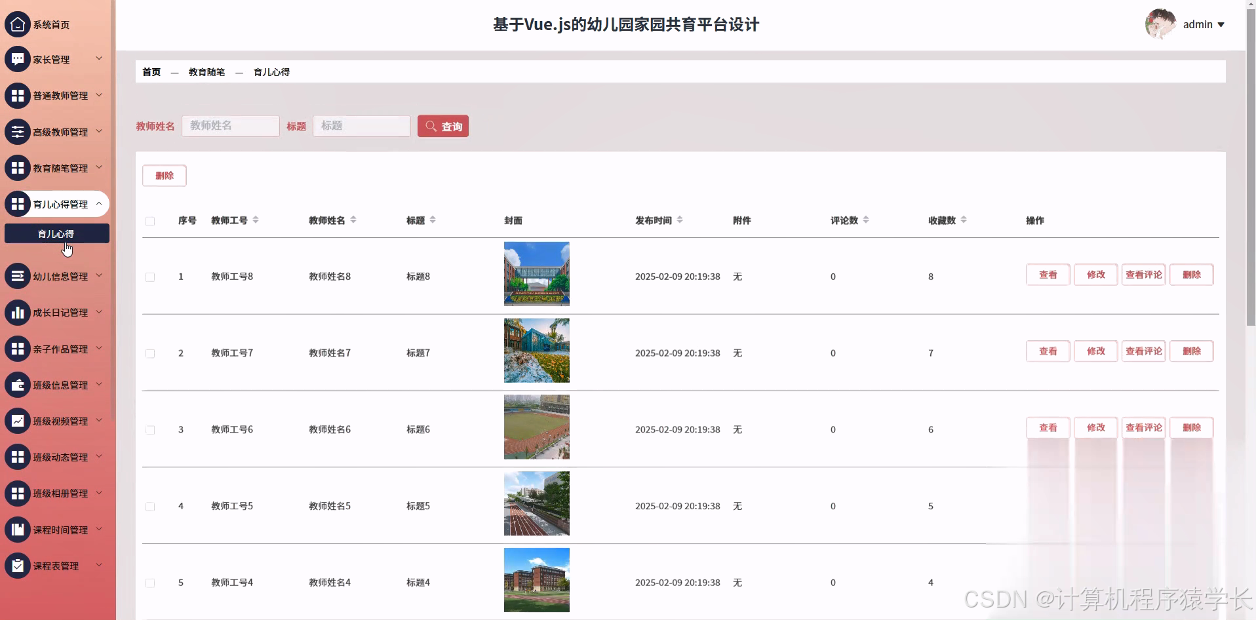This screenshot has height=620, width=1256.
Task: Select the checkbox beside 教师工号6
Action: tap(150, 430)
